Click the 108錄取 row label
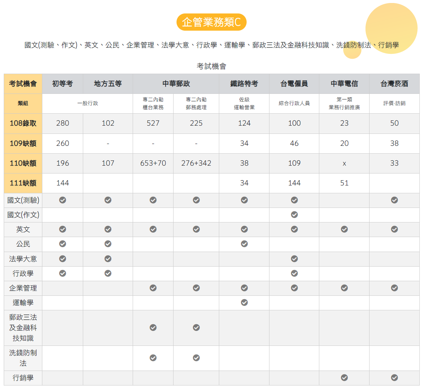 click(x=23, y=123)
